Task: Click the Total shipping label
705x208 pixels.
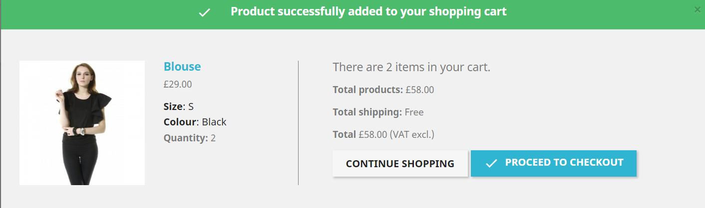Action: (367, 112)
